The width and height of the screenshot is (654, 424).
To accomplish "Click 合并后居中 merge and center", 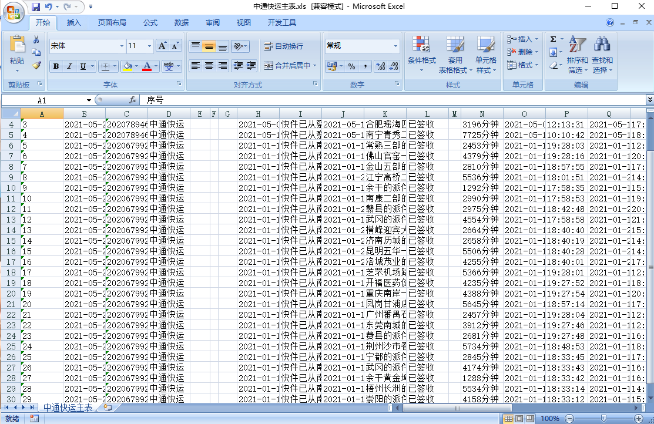I will pos(287,65).
